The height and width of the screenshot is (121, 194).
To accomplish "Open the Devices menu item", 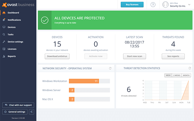I will [12, 27].
